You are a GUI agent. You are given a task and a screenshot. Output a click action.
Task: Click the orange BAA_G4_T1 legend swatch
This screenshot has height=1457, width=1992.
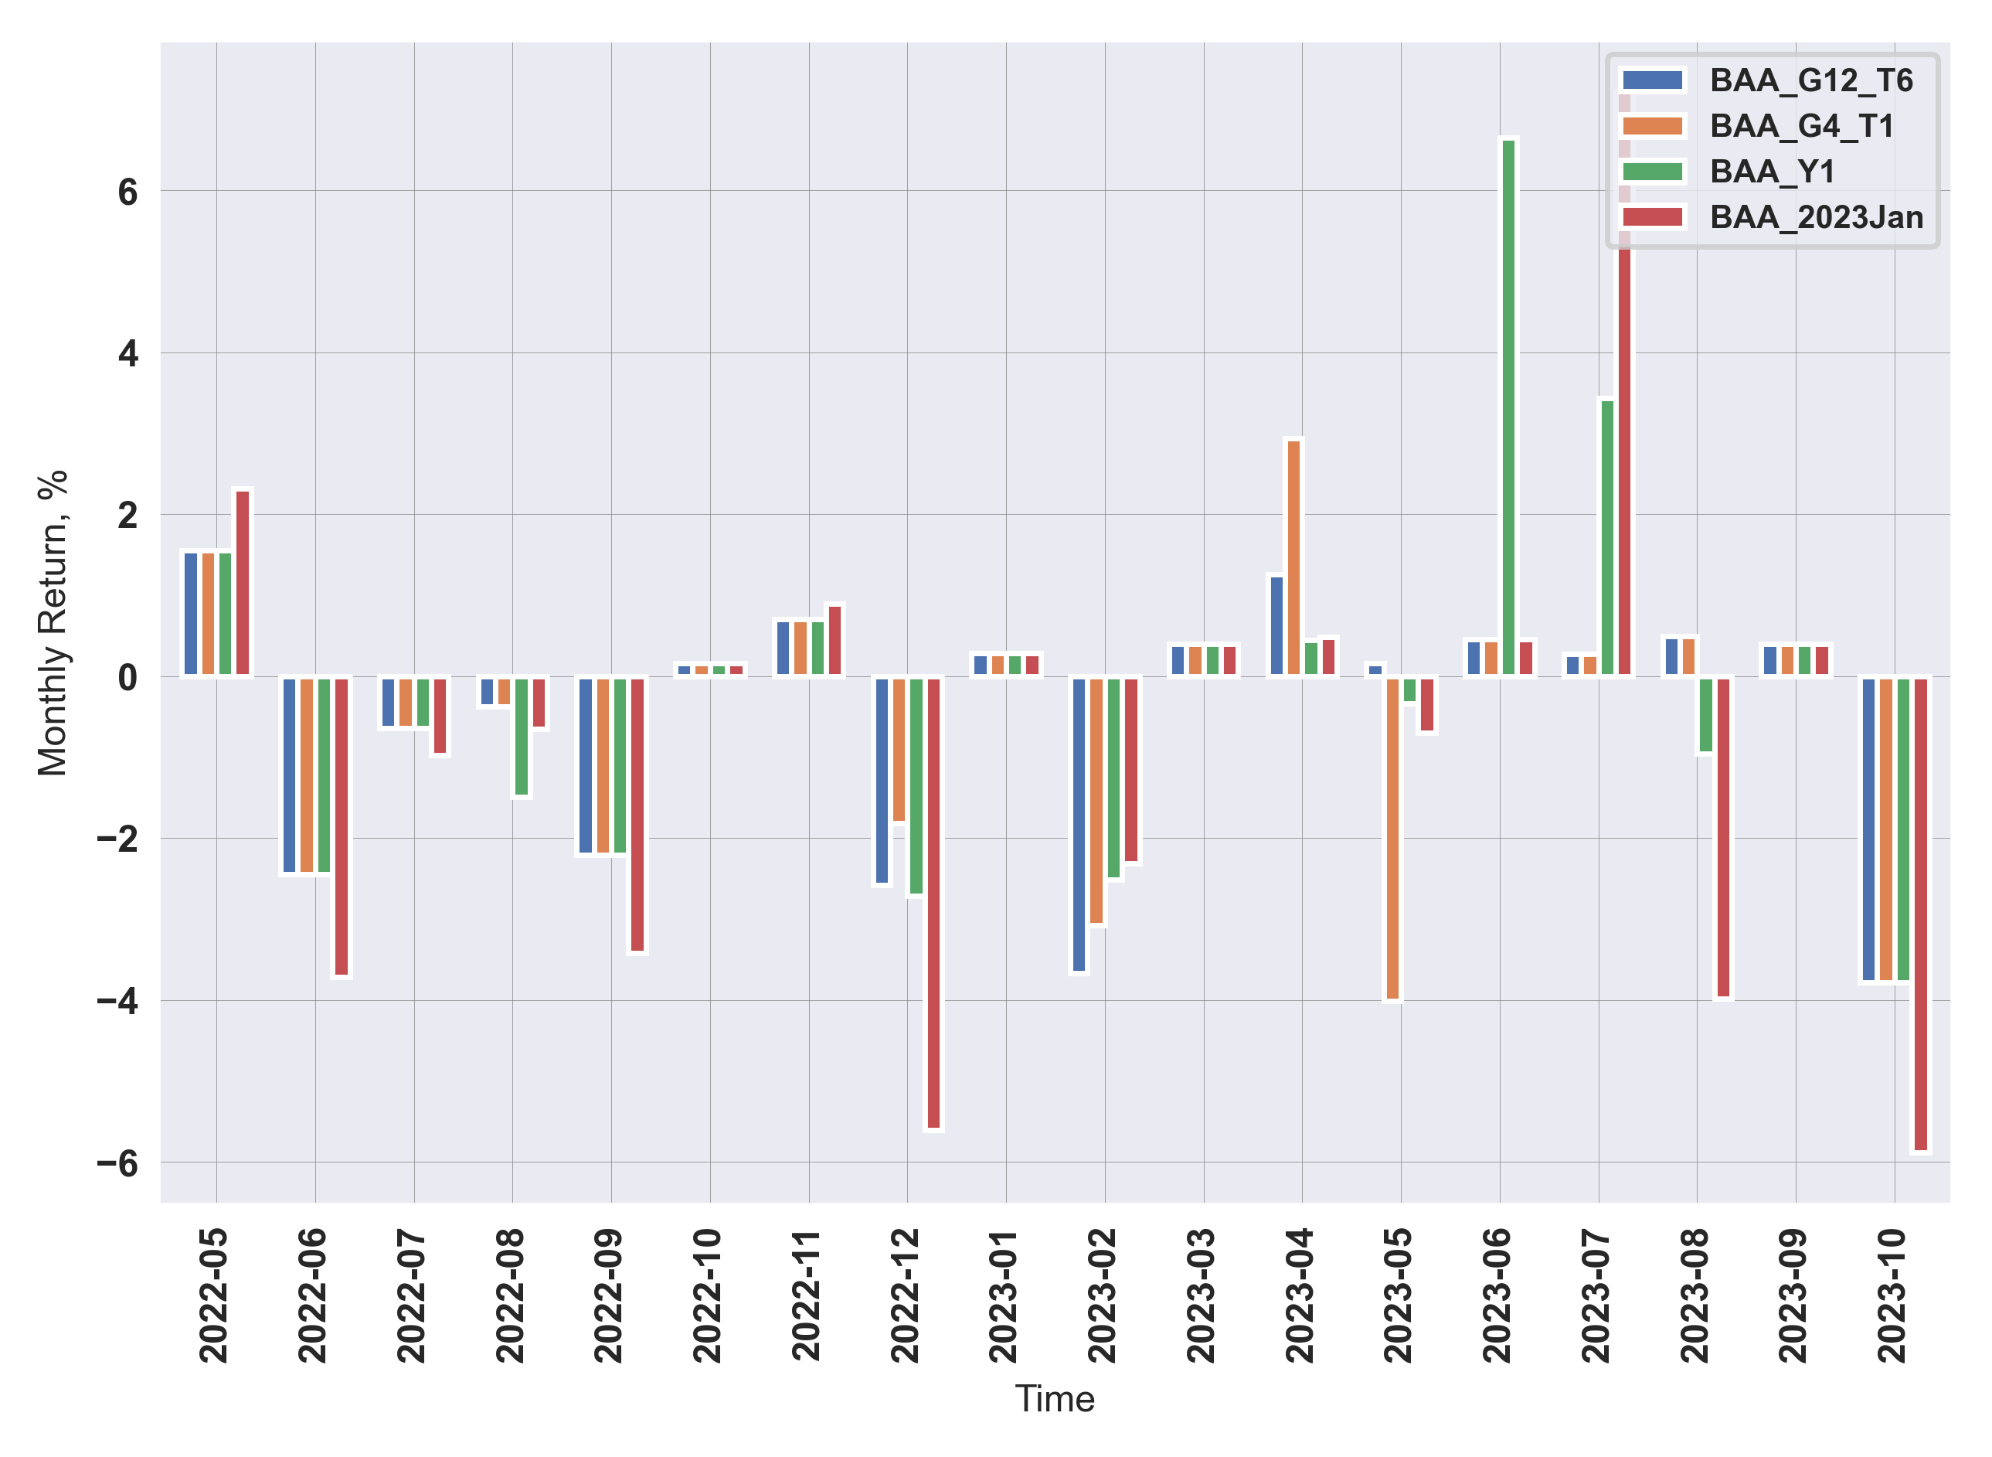[1653, 126]
